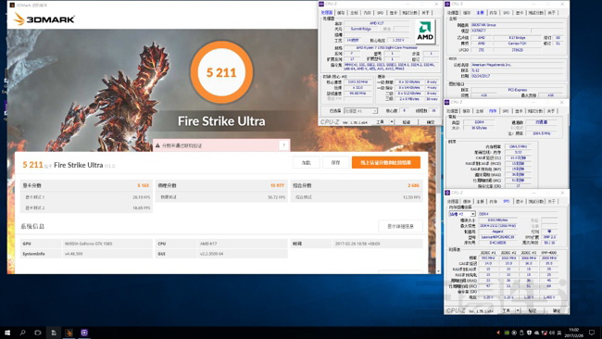Viewport: 602px width, 339px height.
Task: Click the question mark help icon
Action: click(283, 145)
